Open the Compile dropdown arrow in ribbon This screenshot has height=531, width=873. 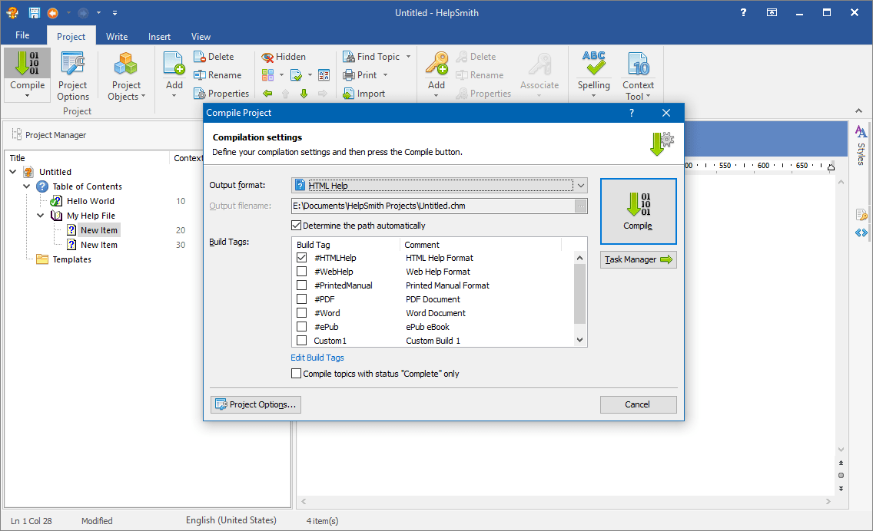pyautogui.click(x=27, y=96)
